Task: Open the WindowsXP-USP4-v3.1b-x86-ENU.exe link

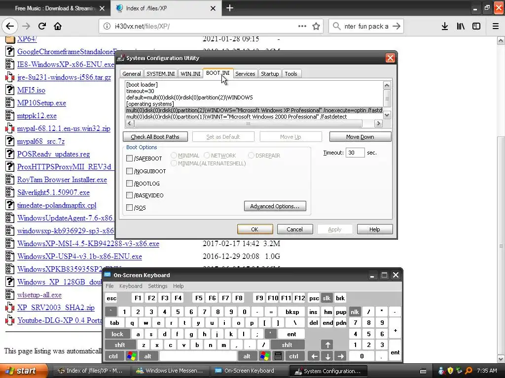Action: (x=79, y=256)
